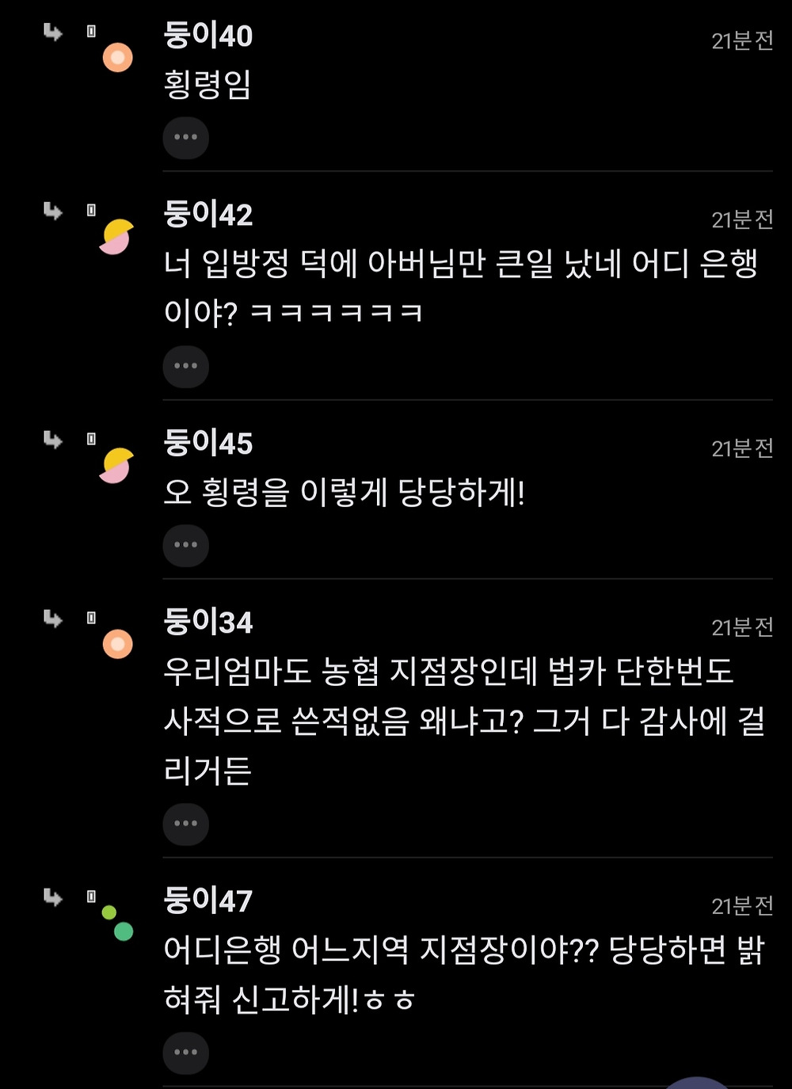792x1089 pixels.
Task: Tap the small badge icon beside 둥이45's reply arrow
Action: click(91, 439)
